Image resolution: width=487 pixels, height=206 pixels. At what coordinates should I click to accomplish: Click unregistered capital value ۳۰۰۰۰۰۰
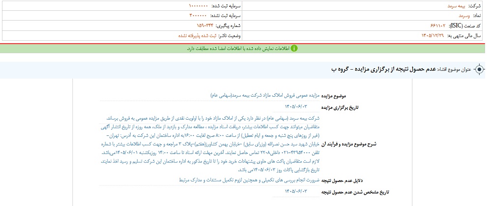(x=198, y=16)
